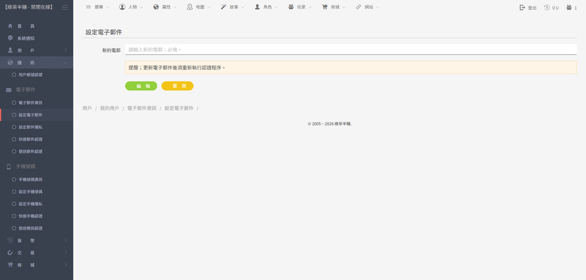The image size is (586, 280).
Task: Click the logout icon 登出
Action: click(x=522, y=7)
